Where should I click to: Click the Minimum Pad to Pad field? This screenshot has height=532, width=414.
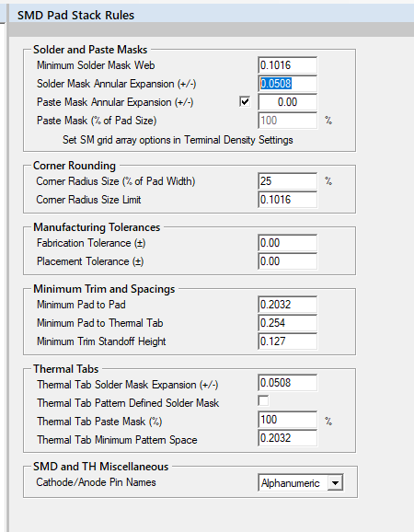tap(287, 305)
